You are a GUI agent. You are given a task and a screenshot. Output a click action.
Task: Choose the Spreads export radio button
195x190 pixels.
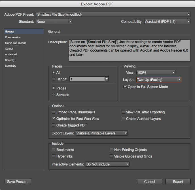tap(54, 95)
